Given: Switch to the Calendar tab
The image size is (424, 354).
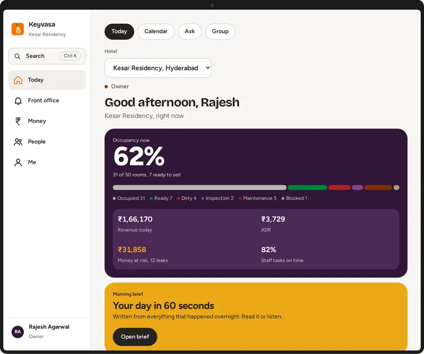Looking at the screenshot, I should [x=156, y=31].
